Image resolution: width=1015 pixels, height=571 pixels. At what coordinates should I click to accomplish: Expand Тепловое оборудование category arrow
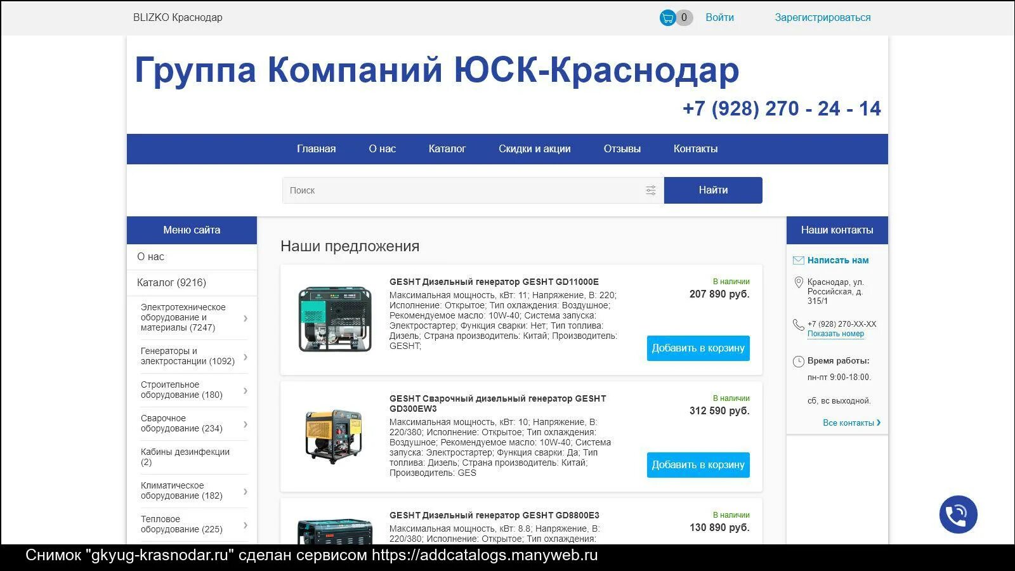(246, 525)
